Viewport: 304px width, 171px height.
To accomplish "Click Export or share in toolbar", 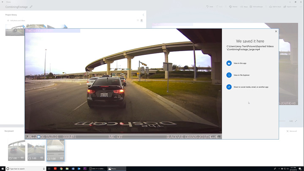I will coord(290,7).
